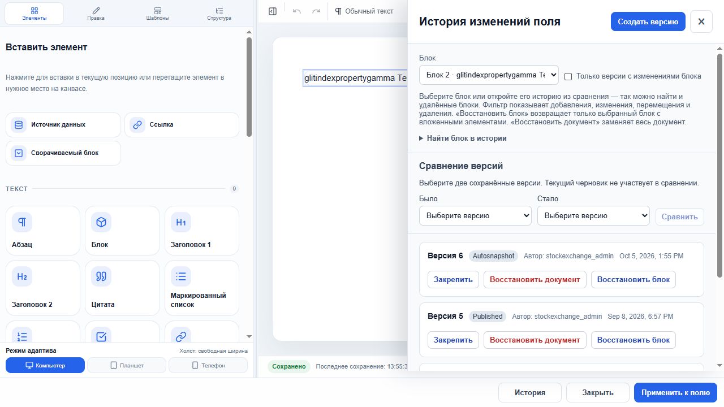Select Планшет adaptive mode
724x407 pixels.
pos(127,365)
